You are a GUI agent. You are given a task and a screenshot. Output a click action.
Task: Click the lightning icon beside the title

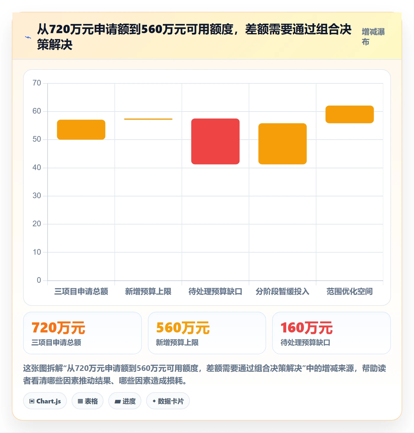pos(28,37)
